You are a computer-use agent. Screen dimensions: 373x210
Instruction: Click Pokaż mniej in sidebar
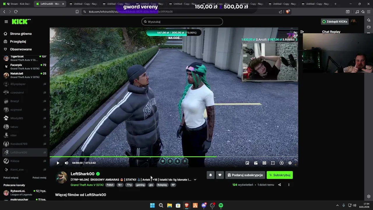coord(39,178)
